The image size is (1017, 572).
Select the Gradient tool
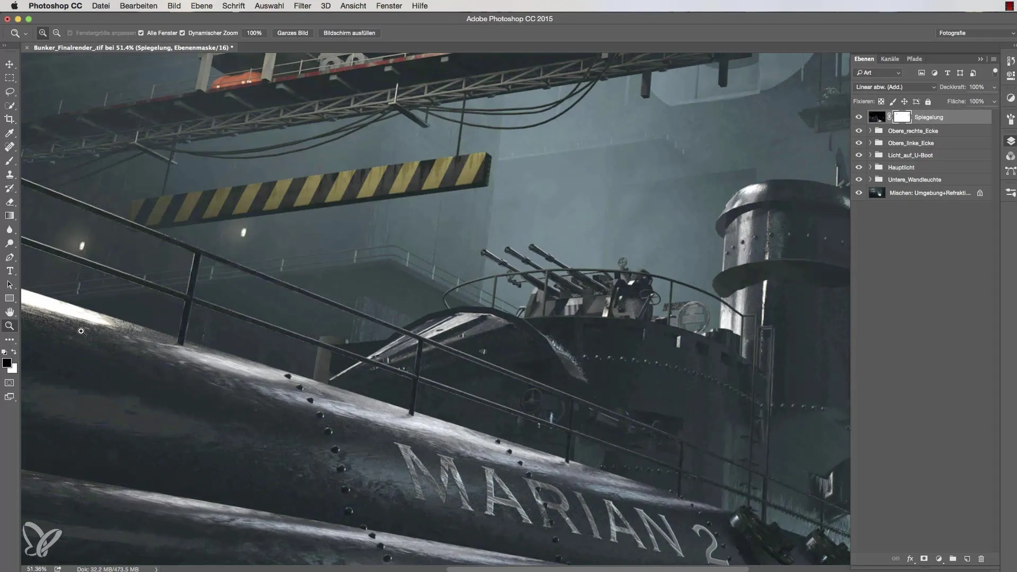tap(10, 216)
